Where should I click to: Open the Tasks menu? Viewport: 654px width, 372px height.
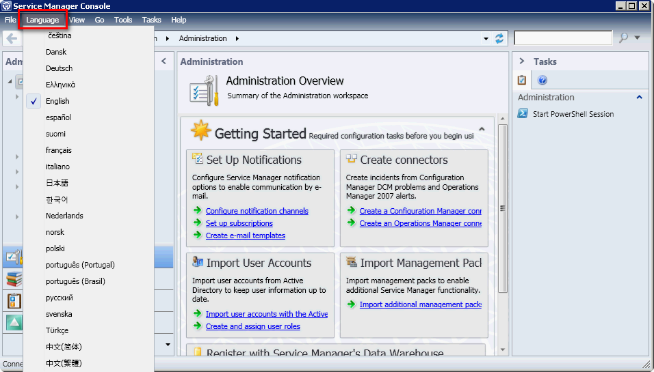[x=151, y=20]
